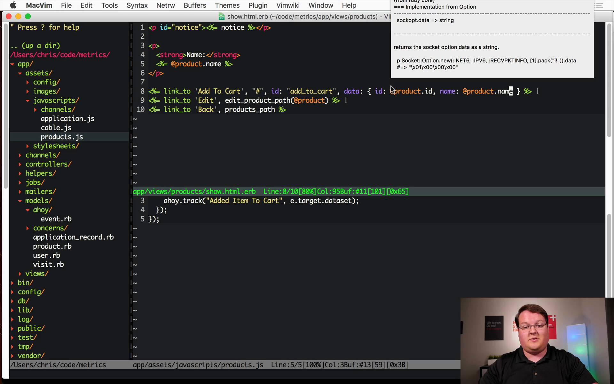Open the Window menu

pyautogui.click(x=321, y=5)
